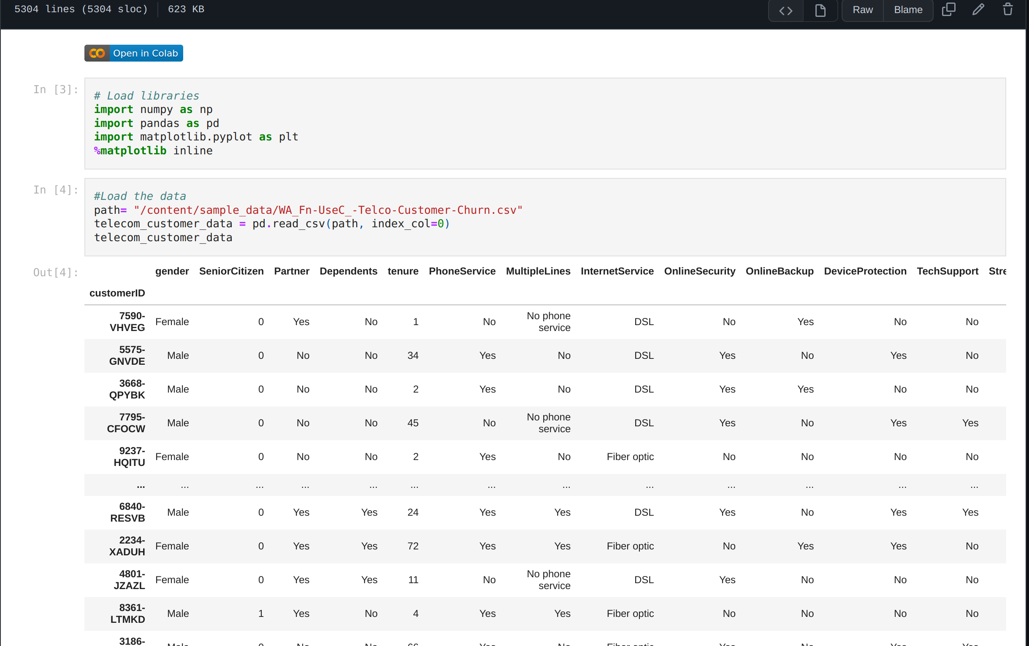Show the rendered file view icon
This screenshot has height=646, width=1029.
point(820,10)
